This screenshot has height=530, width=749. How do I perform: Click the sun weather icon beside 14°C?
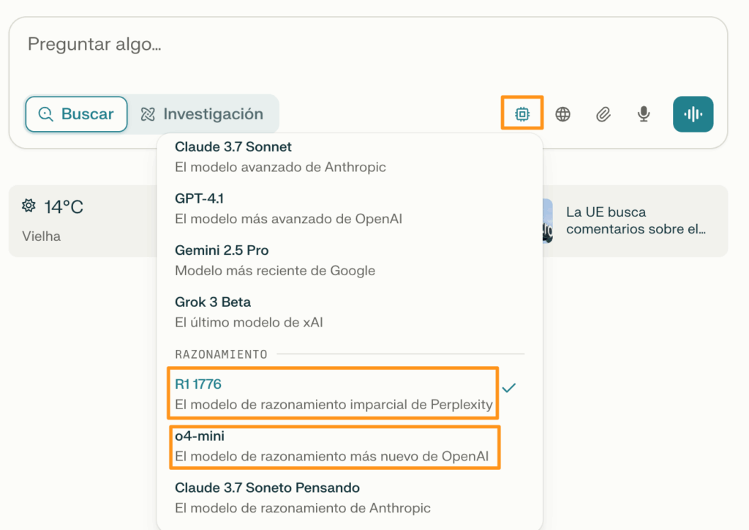coord(29,206)
